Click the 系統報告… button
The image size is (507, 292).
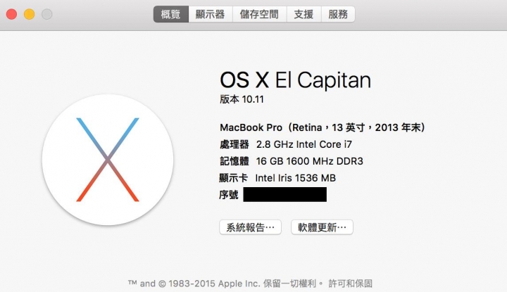click(x=250, y=227)
